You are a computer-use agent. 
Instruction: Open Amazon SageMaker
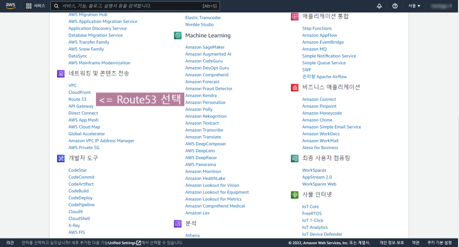click(205, 47)
